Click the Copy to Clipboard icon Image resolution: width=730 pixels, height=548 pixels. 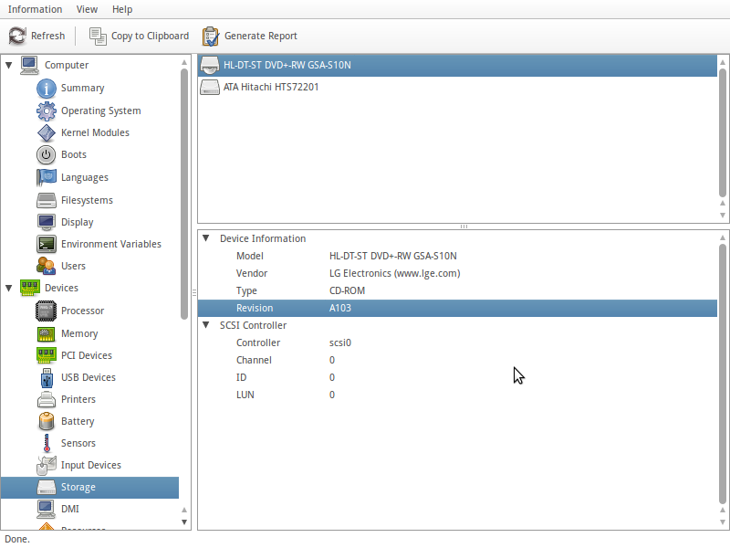pyautogui.click(x=98, y=36)
